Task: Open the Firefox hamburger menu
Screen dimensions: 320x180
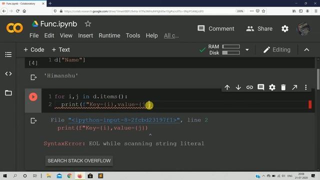Action: 315,11
